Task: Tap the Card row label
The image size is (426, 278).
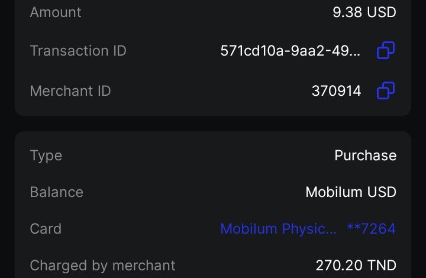Action: coord(46,229)
